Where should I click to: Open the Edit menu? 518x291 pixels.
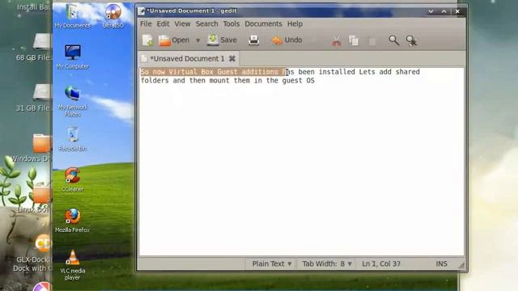point(163,23)
